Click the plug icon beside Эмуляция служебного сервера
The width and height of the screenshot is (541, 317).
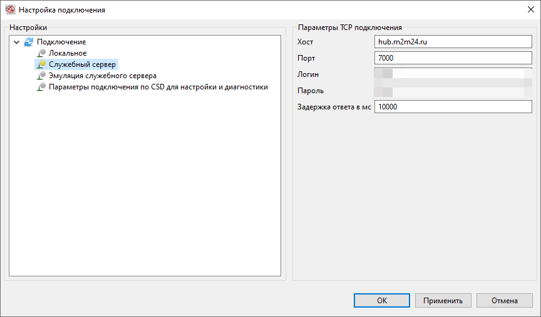click(41, 76)
